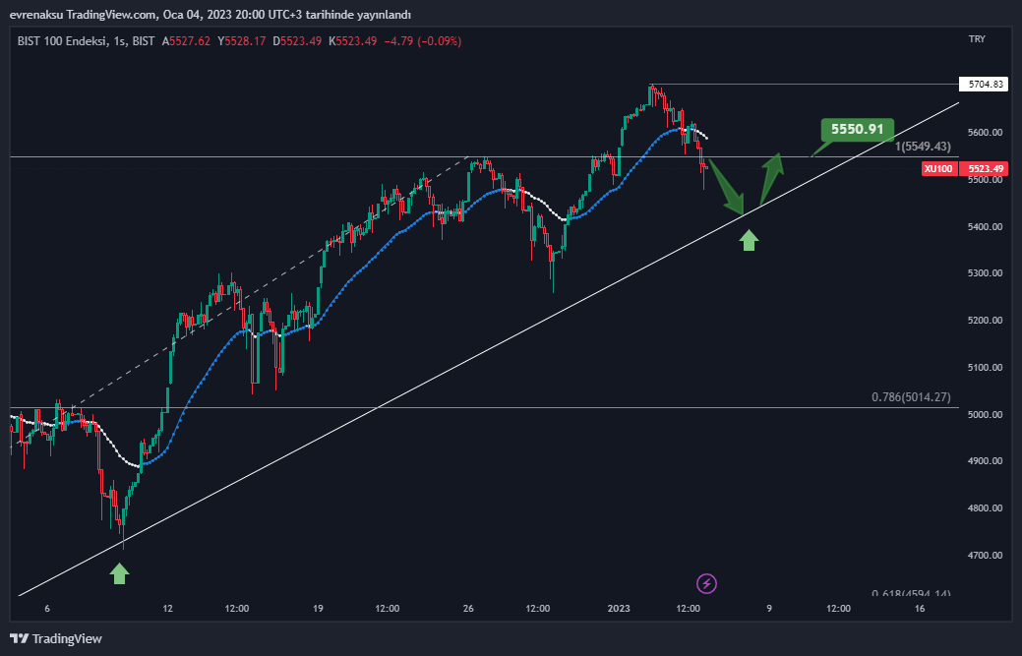The height and width of the screenshot is (656, 1022).
Task: Click the purple lightning bolt event icon
Action: (x=706, y=583)
